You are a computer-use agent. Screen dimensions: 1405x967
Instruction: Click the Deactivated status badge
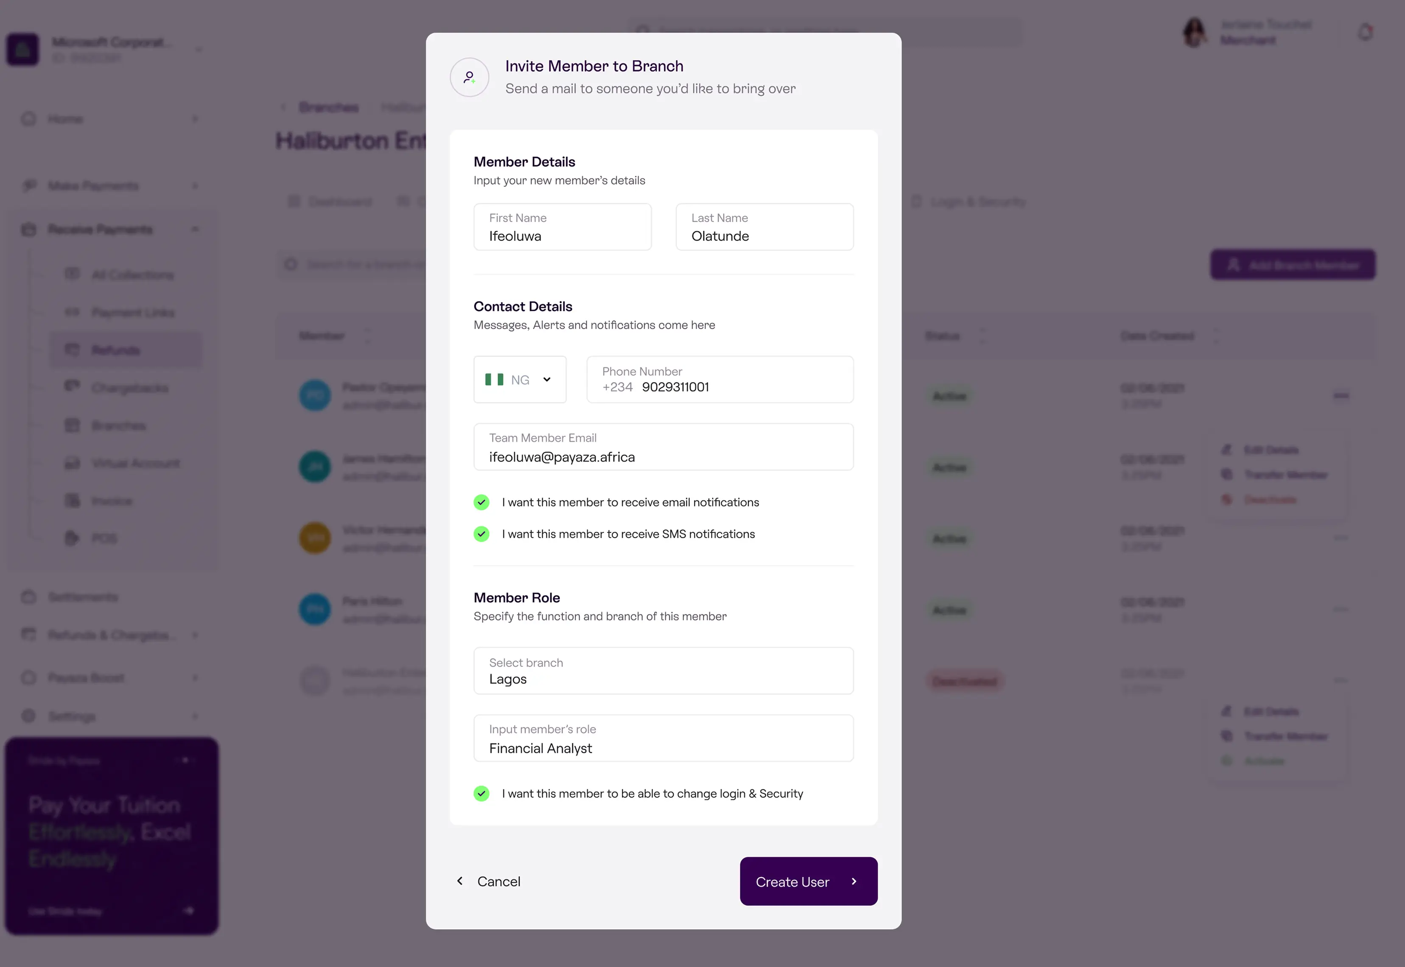965,682
